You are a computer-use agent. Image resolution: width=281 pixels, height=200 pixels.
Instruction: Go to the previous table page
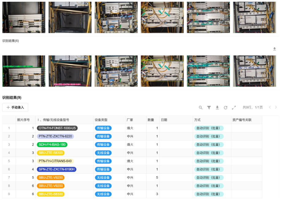tap(270, 107)
